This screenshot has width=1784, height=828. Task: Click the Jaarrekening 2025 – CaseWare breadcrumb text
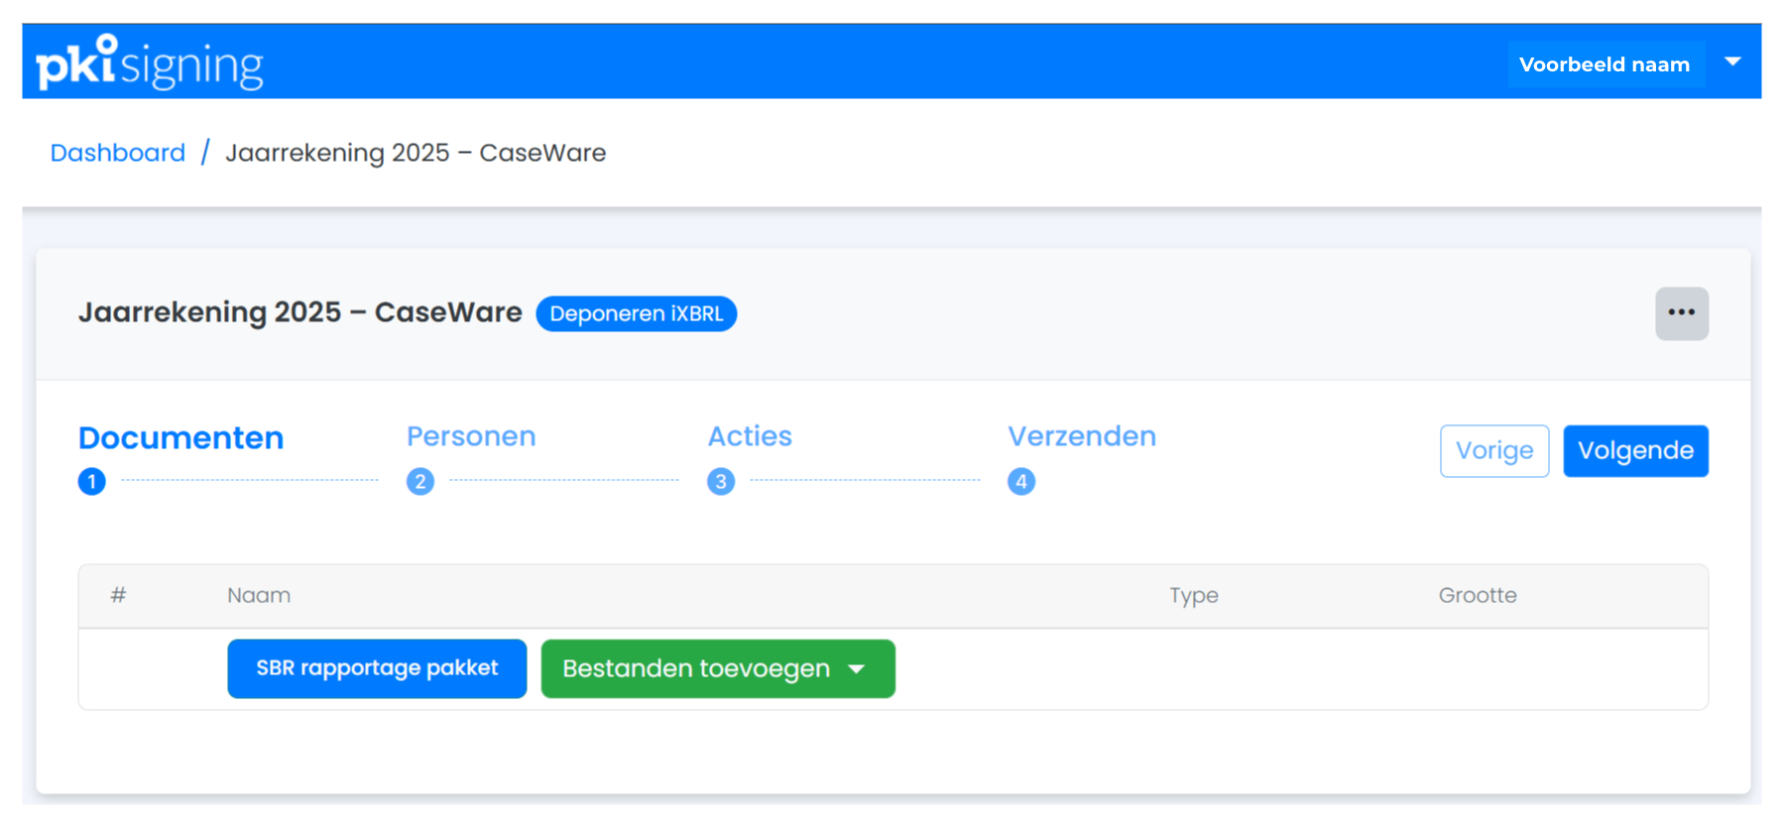coord(416,153)
